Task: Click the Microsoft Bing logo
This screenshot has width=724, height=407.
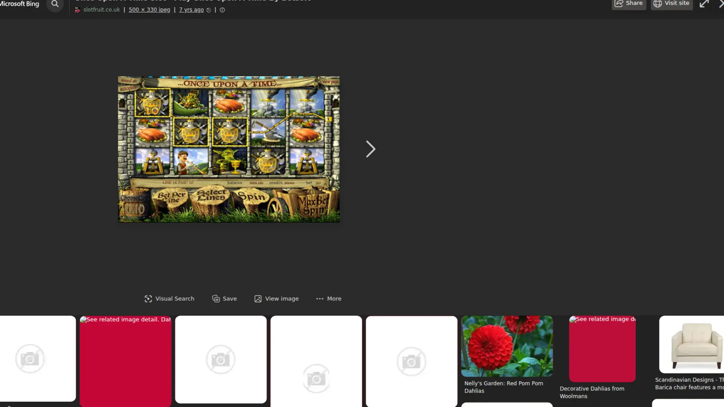Action: [x=20, y=4]
